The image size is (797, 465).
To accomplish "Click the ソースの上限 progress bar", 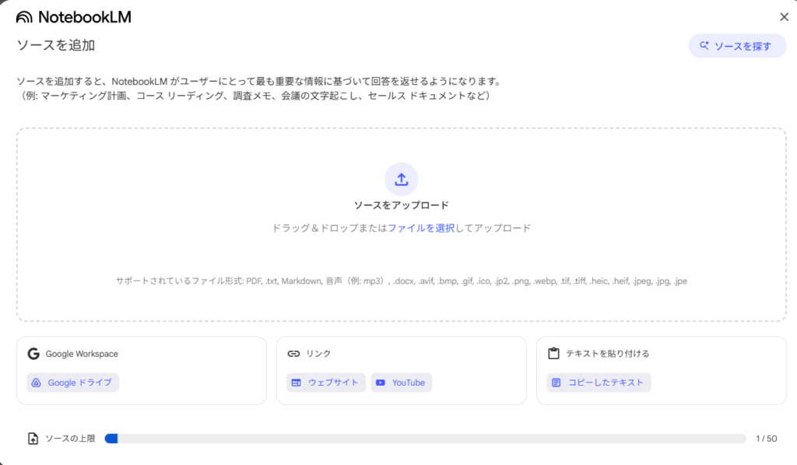I will [425, 439].
